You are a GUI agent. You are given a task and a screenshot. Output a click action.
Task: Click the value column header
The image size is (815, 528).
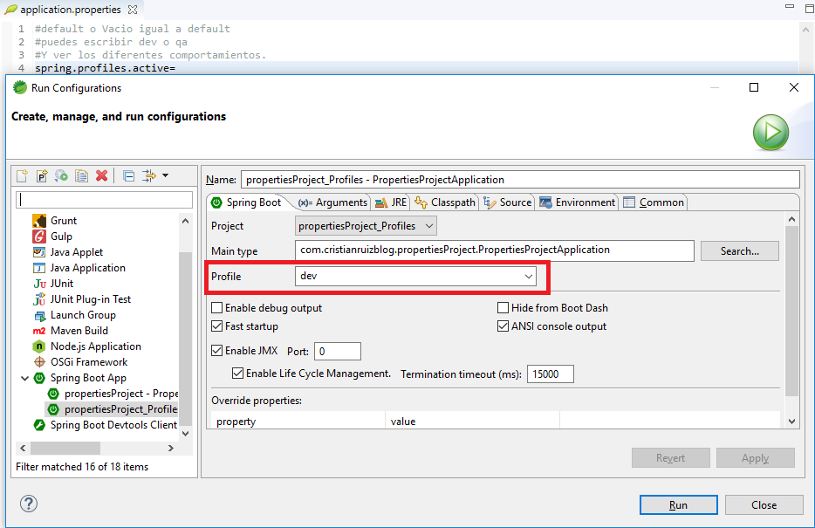[472, 422]
